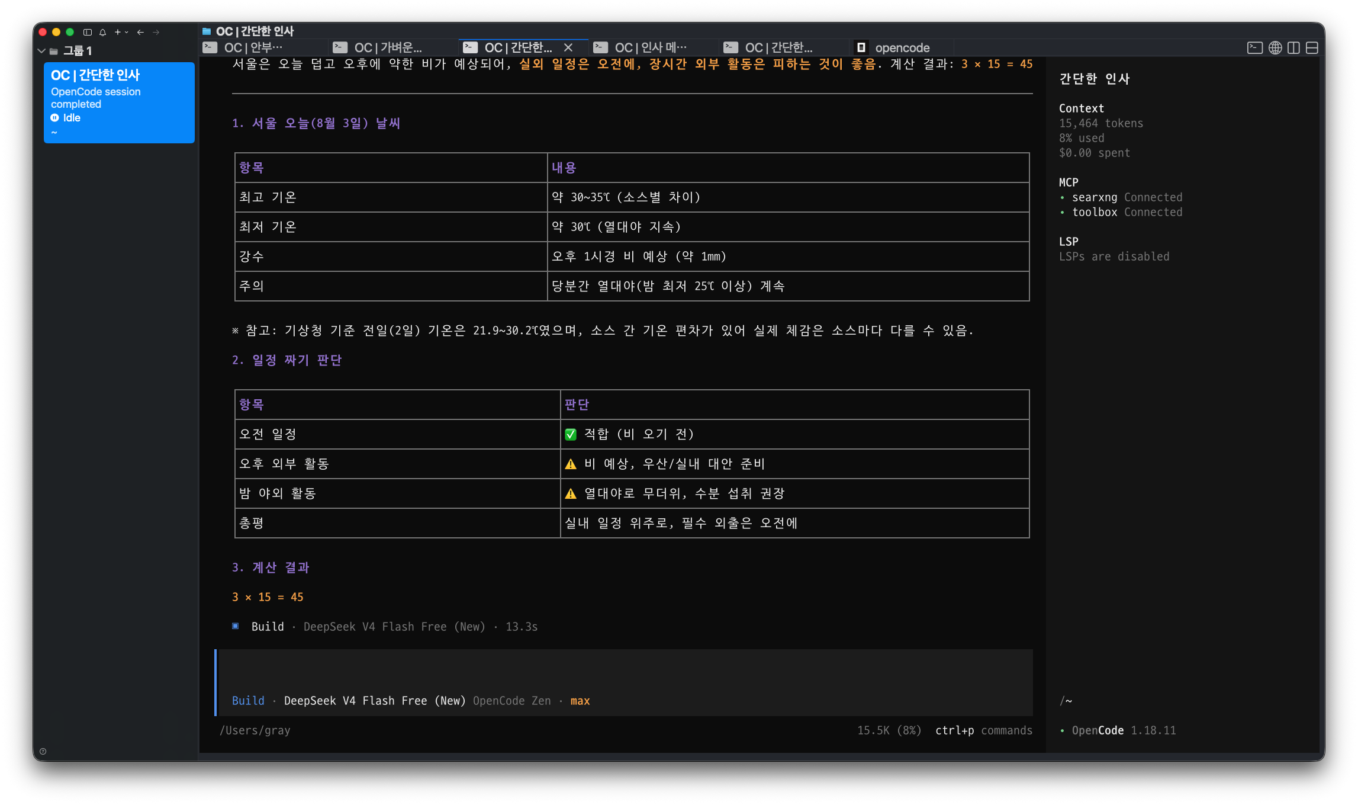Click the 15.5K (8%) usage indicator
1358x805 pixels.
tap(889, 730)
